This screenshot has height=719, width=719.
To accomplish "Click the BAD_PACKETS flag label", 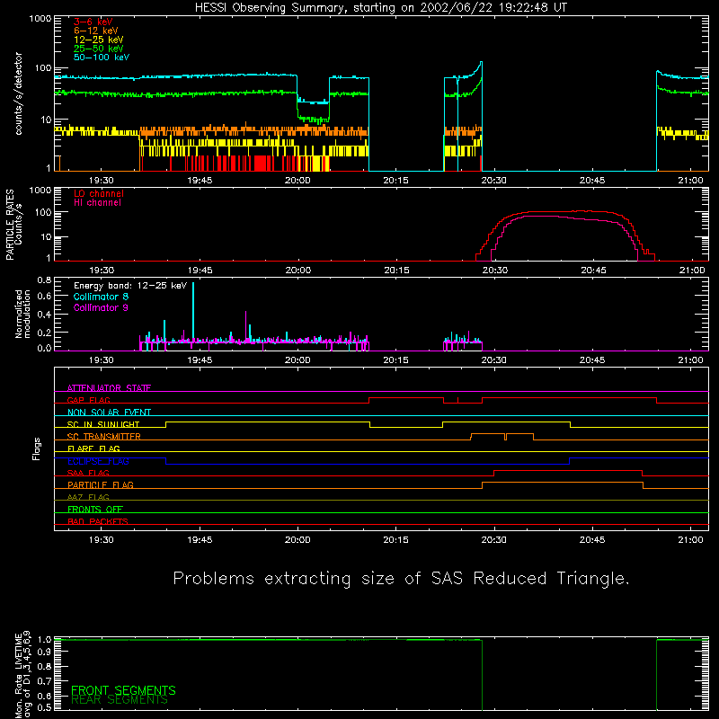I will [98, 521].
